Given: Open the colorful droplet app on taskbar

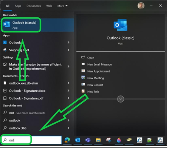Looking at the screenshot, I should 119,140.
